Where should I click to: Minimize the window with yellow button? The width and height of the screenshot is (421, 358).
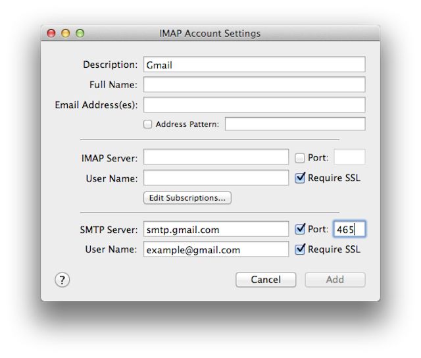[x=66, y=34]
